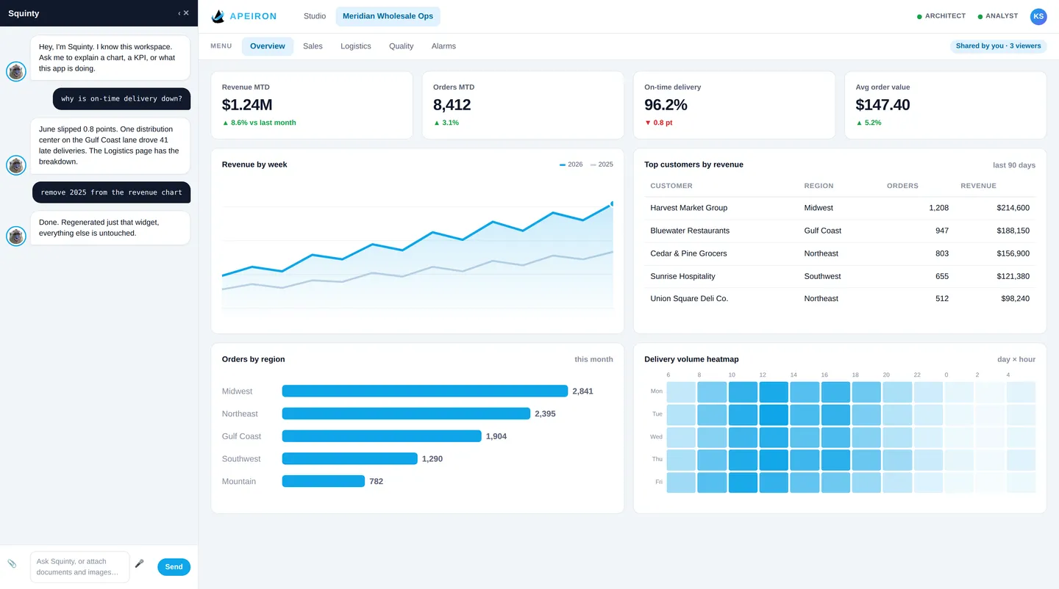Click the Send button
The height and width of the screenshot is (589, 1059).
[174, 567]
